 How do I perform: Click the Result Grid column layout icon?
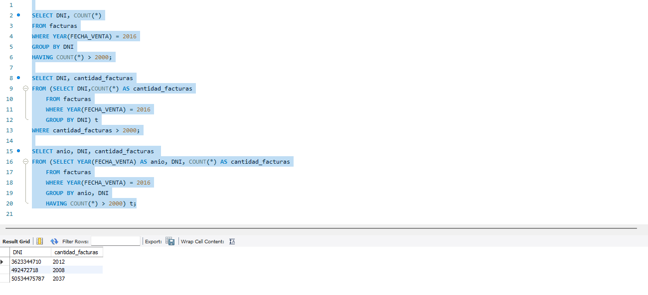40,241
